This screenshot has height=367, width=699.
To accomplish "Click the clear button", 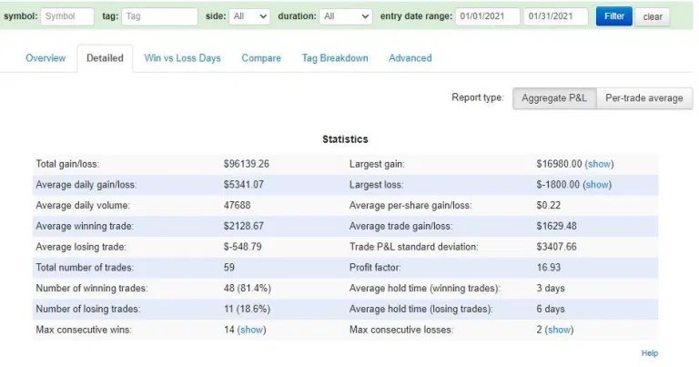I will (653, 17).
